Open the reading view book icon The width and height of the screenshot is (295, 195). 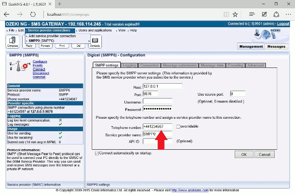(x=226, y=14)
